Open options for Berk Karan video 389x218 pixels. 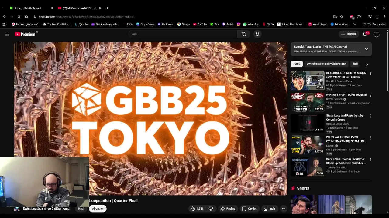coord(370,160)
